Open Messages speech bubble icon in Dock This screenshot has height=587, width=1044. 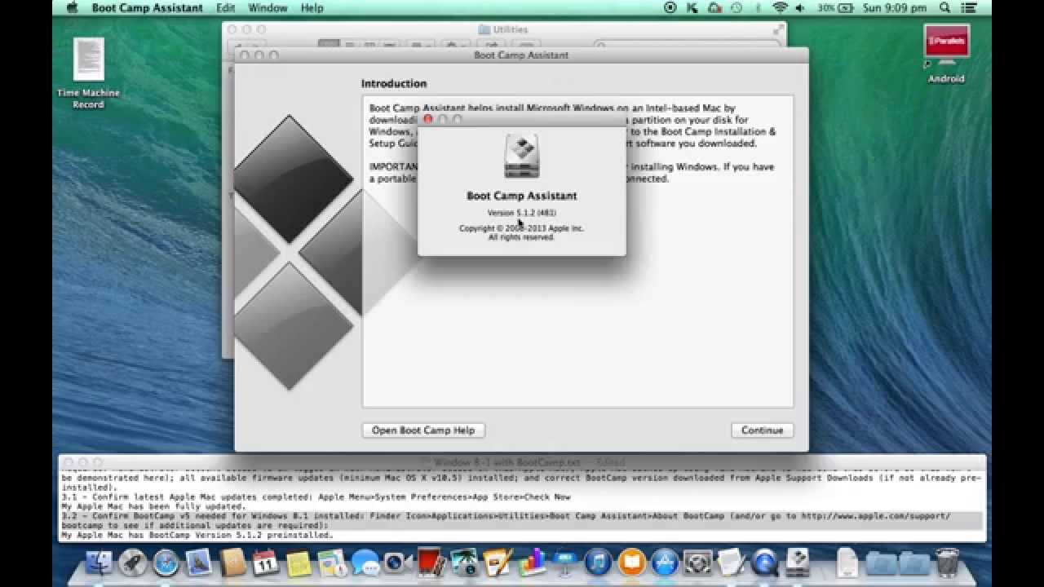click(x=365, y=564)
